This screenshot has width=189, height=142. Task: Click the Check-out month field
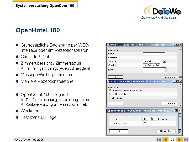click(x=151, y=65)
